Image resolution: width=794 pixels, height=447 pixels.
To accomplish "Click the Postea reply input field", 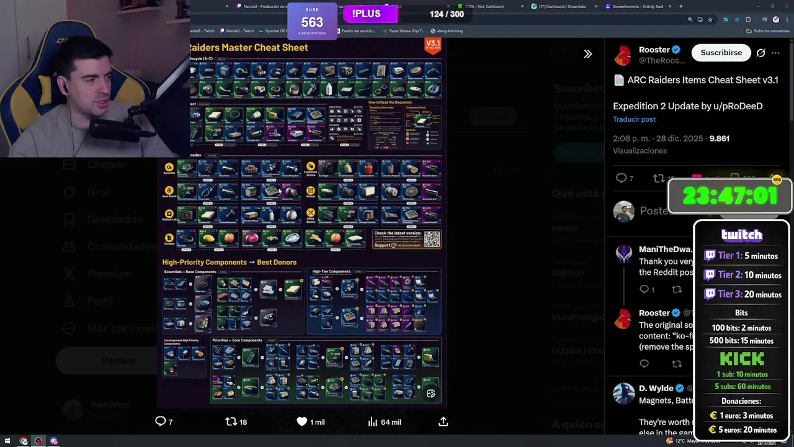I will (654, 211).
